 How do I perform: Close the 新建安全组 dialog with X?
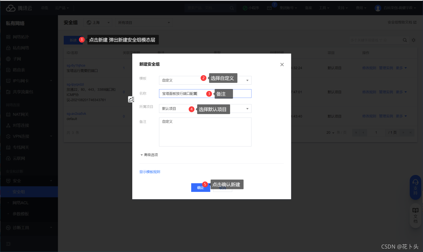[x=282, y=65]
